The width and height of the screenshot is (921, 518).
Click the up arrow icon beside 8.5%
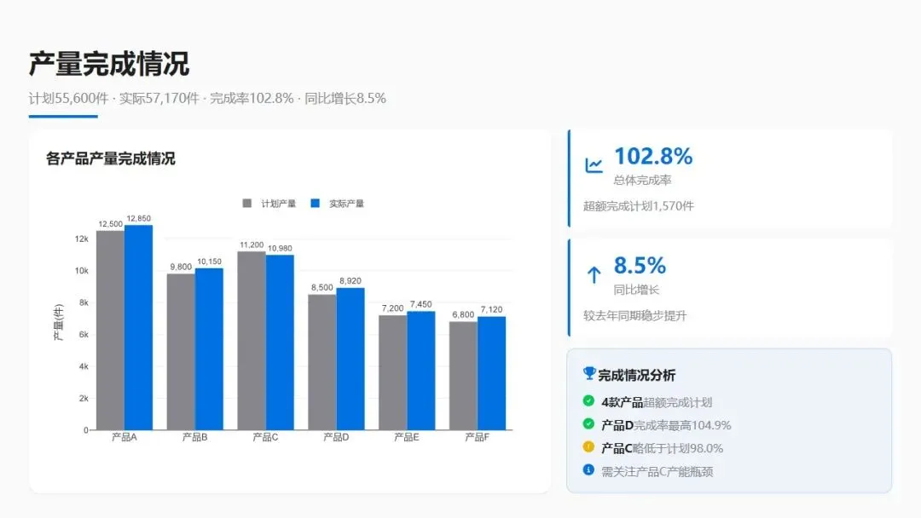click(594, 274)
